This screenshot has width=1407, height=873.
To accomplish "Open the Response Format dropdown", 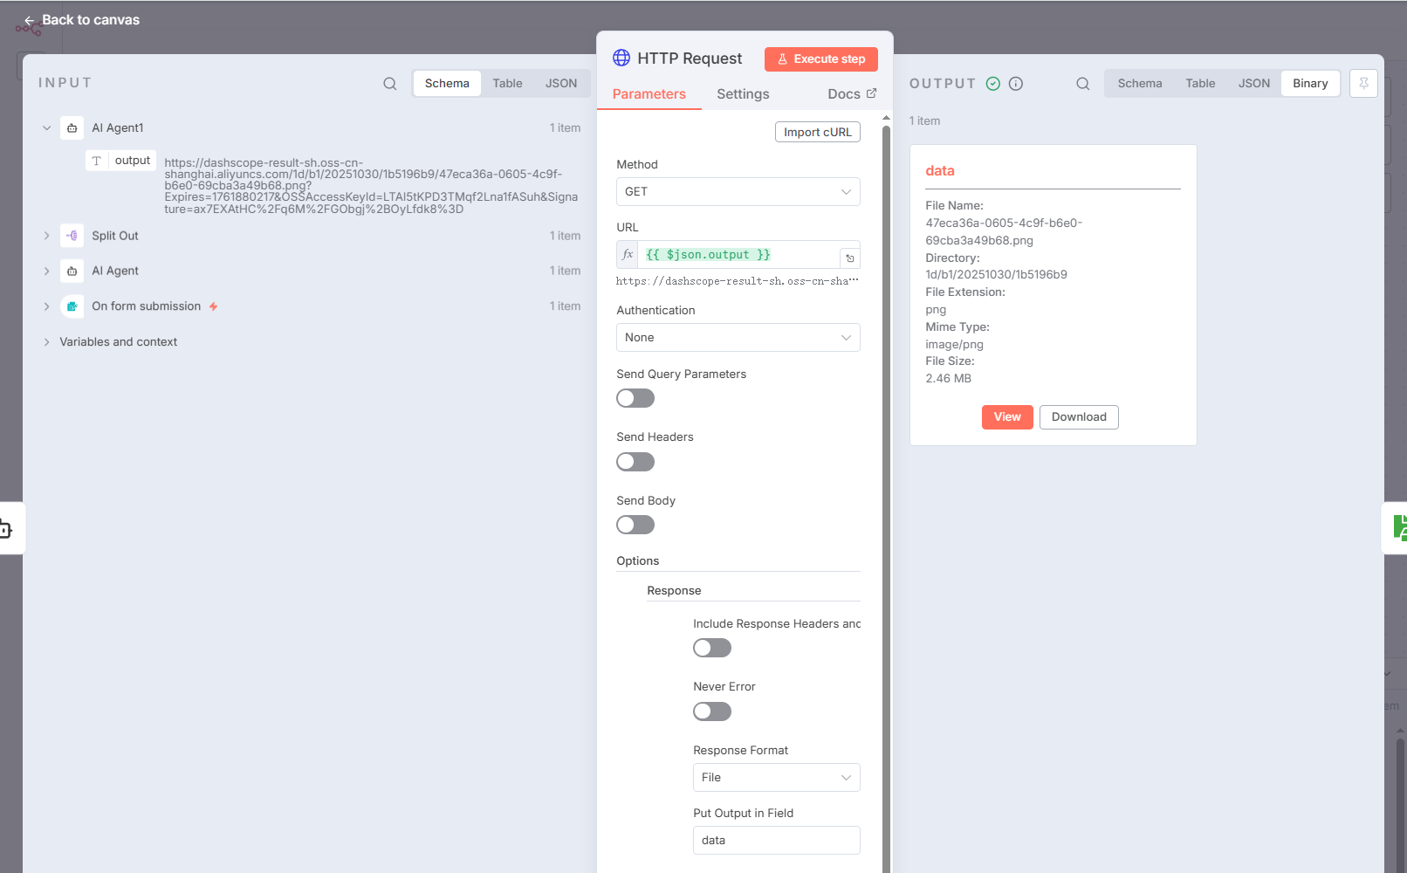I will tap(776, 778).
